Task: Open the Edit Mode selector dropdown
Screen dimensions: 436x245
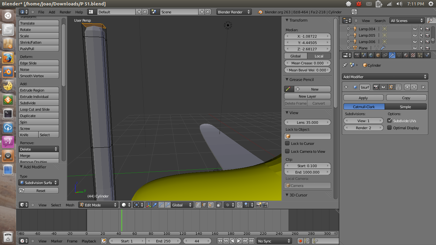Action: click(x=98, y=205)
